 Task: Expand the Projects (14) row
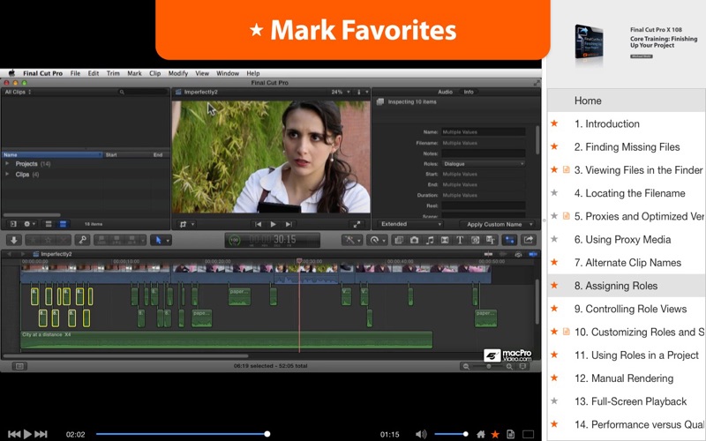[7, 164]
